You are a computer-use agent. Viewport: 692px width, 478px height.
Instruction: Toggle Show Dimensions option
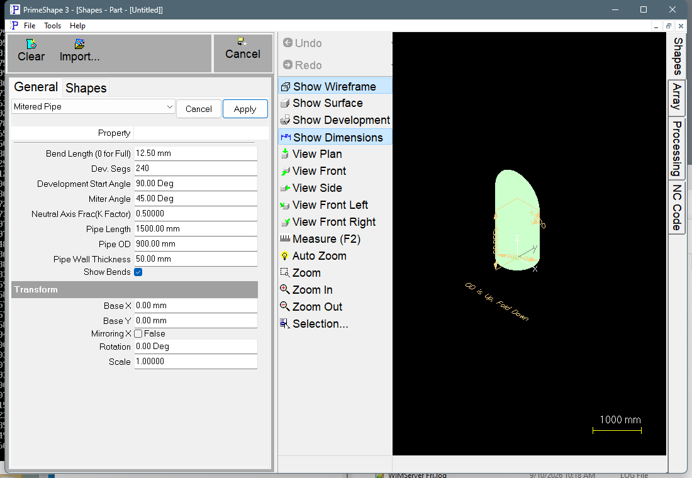point(335,137)
